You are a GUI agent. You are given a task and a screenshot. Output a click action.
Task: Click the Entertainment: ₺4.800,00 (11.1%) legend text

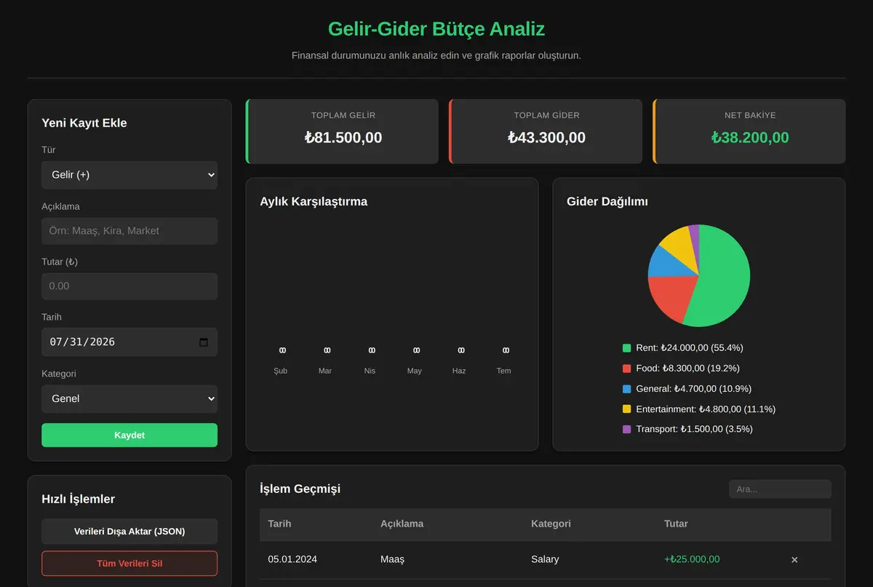click(706, 409)
